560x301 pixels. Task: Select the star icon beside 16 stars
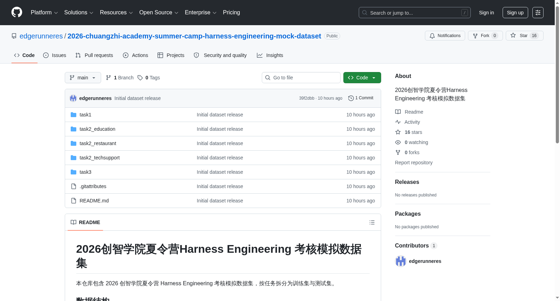pyautogui.click(x=398, y=132)
